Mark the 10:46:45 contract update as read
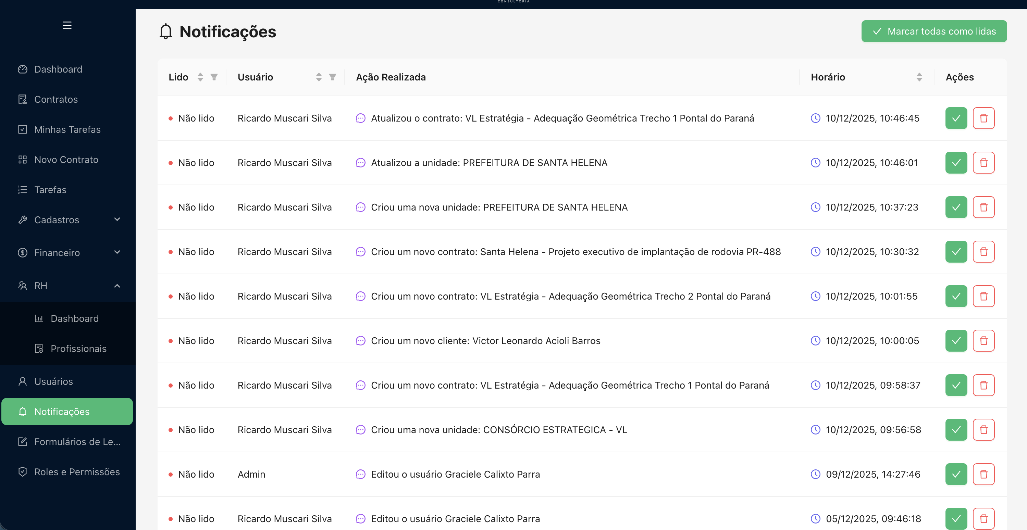The height and width of the screenshot is (530, 1027). pyautogui.click(x=956, y=118)
